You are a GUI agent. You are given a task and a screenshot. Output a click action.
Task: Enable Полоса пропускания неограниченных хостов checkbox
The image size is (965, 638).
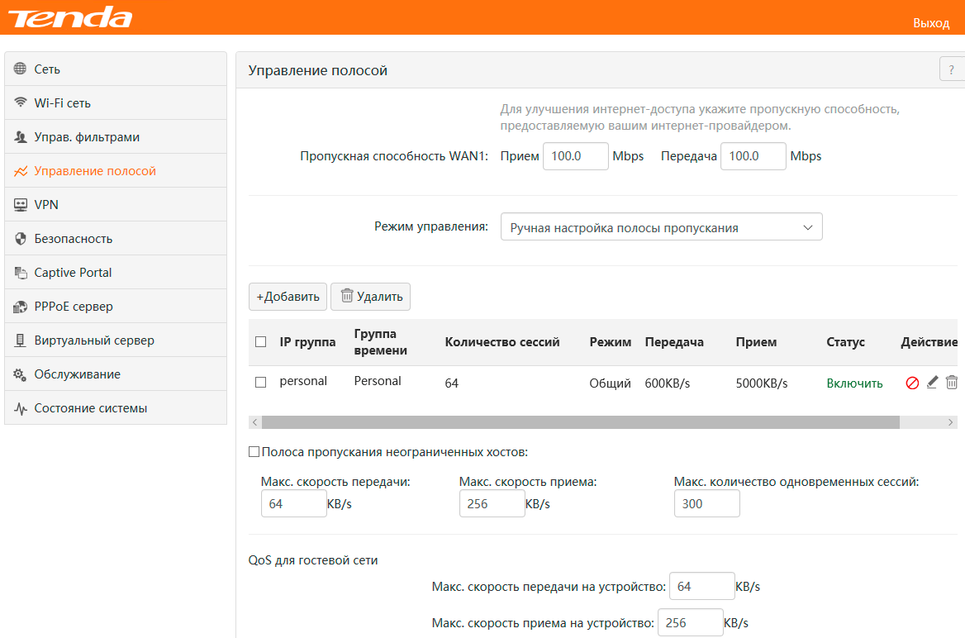(x=254, y=451)
